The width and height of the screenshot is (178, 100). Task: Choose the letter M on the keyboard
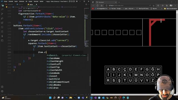click(136, 75)
